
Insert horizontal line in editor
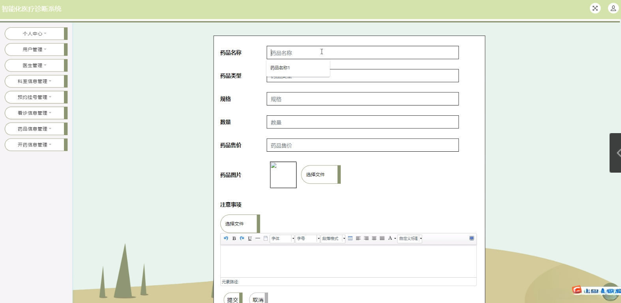click(x=258, y=238)
